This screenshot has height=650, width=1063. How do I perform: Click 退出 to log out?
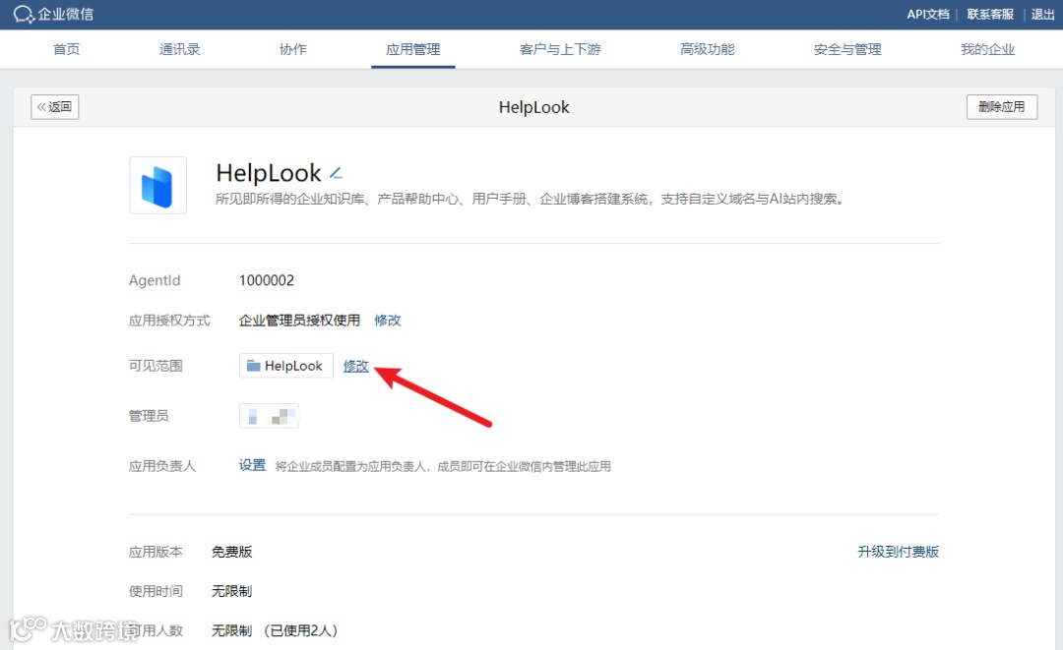click(1042, 14)
